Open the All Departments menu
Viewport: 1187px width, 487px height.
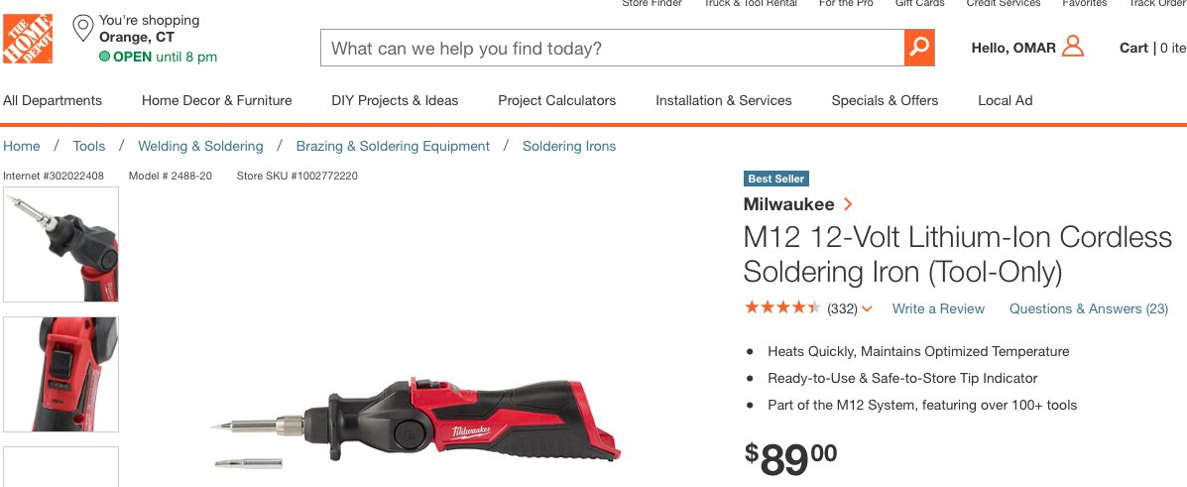(x=53, y=101)
